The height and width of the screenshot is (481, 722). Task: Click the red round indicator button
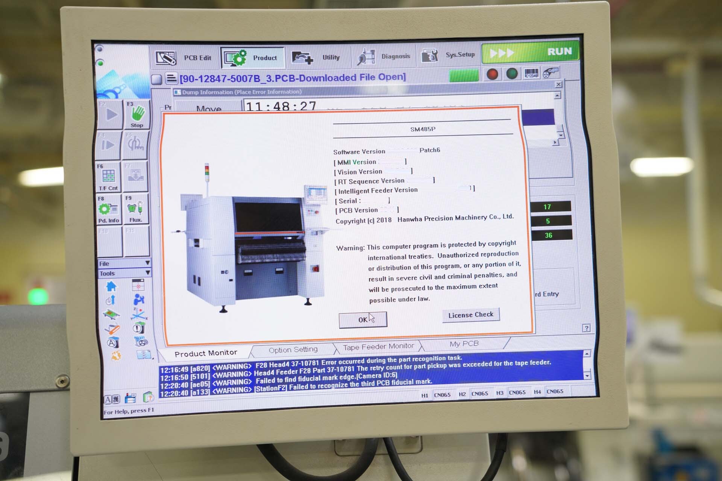pos(492,74)
